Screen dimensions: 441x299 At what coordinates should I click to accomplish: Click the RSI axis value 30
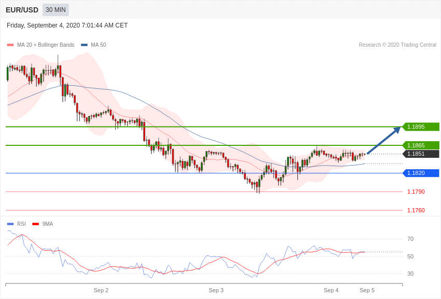410,274
